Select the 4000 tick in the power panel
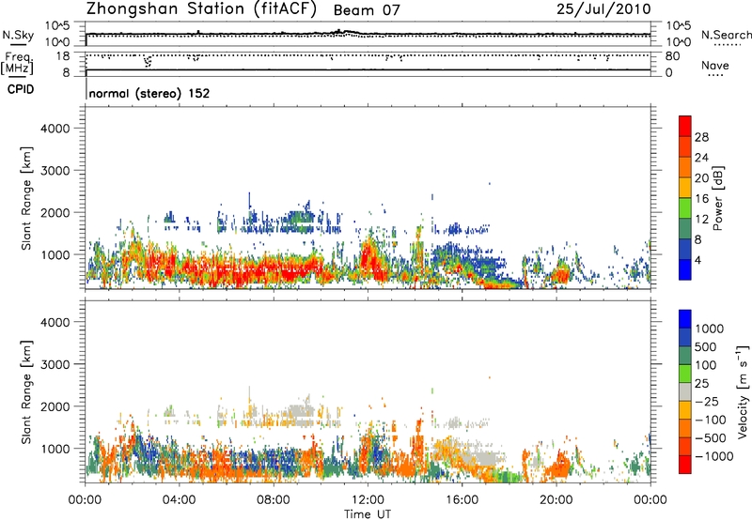Screen dimensions: 752x520 pos(55,129)
